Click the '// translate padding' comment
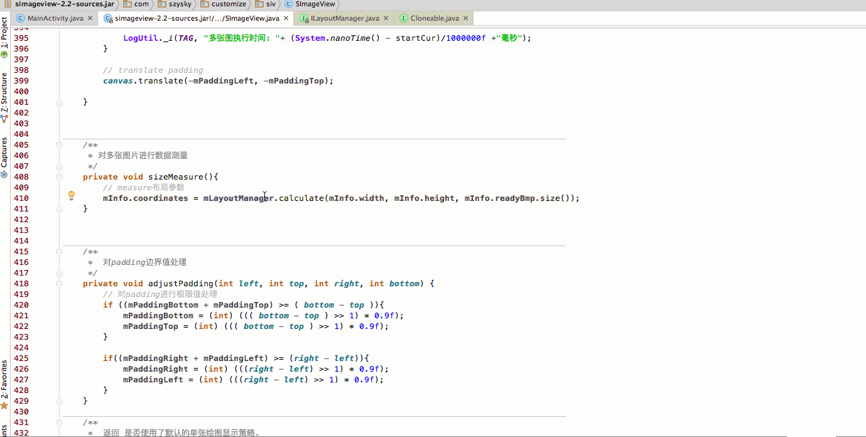Viewport: 866px width, 437px height. [153, 70]
